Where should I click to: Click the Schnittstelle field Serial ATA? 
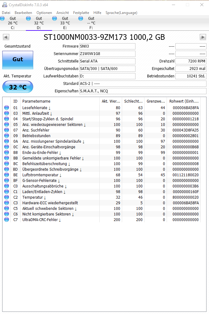coord(107,61)
